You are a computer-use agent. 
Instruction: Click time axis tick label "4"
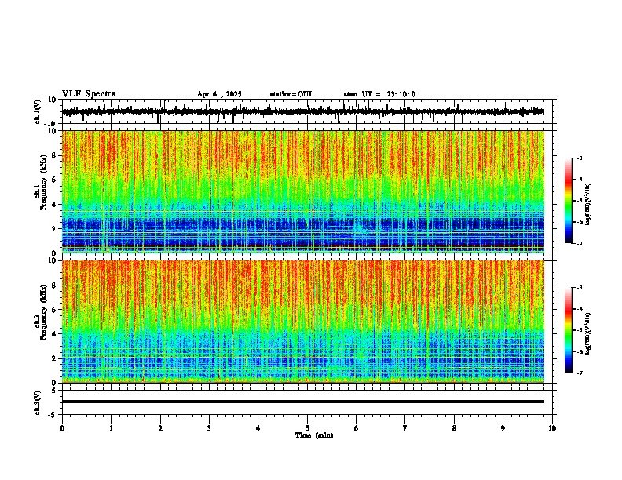point(258,428)
